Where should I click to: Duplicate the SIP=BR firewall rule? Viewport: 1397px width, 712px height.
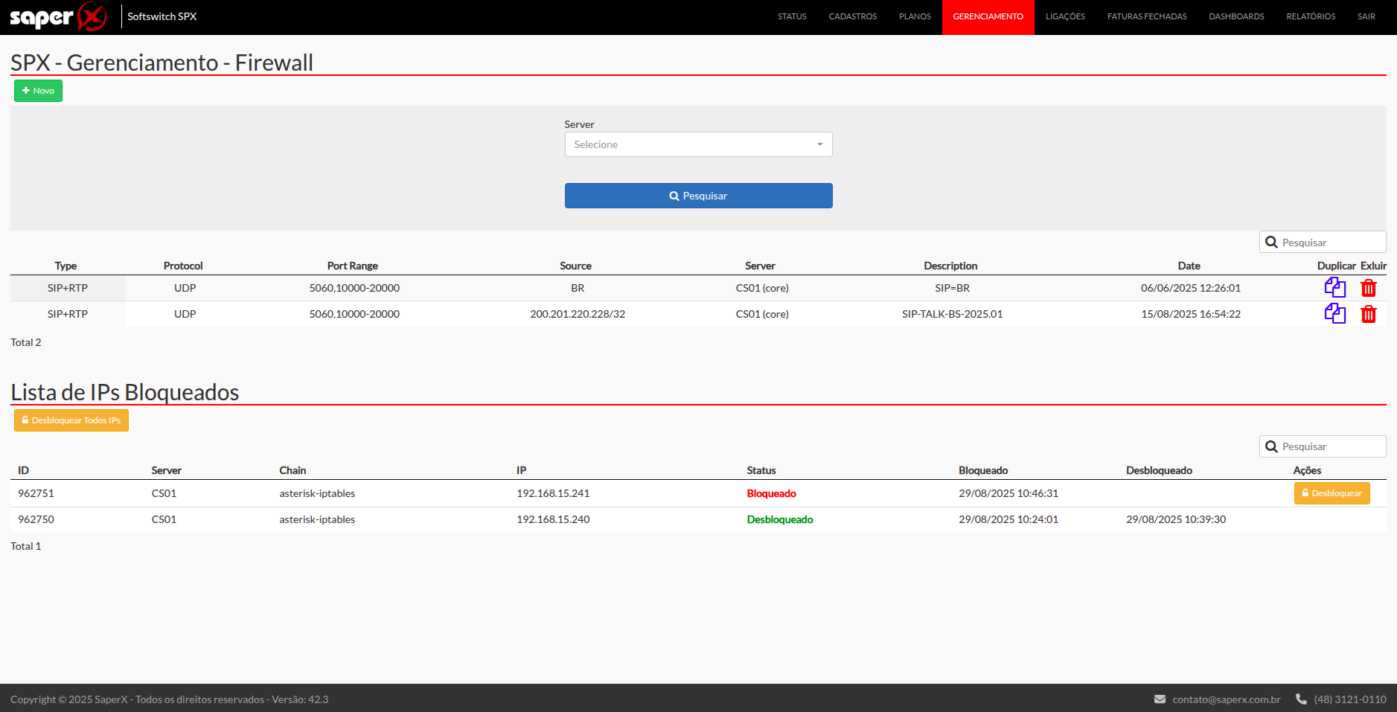(1334, 287)
